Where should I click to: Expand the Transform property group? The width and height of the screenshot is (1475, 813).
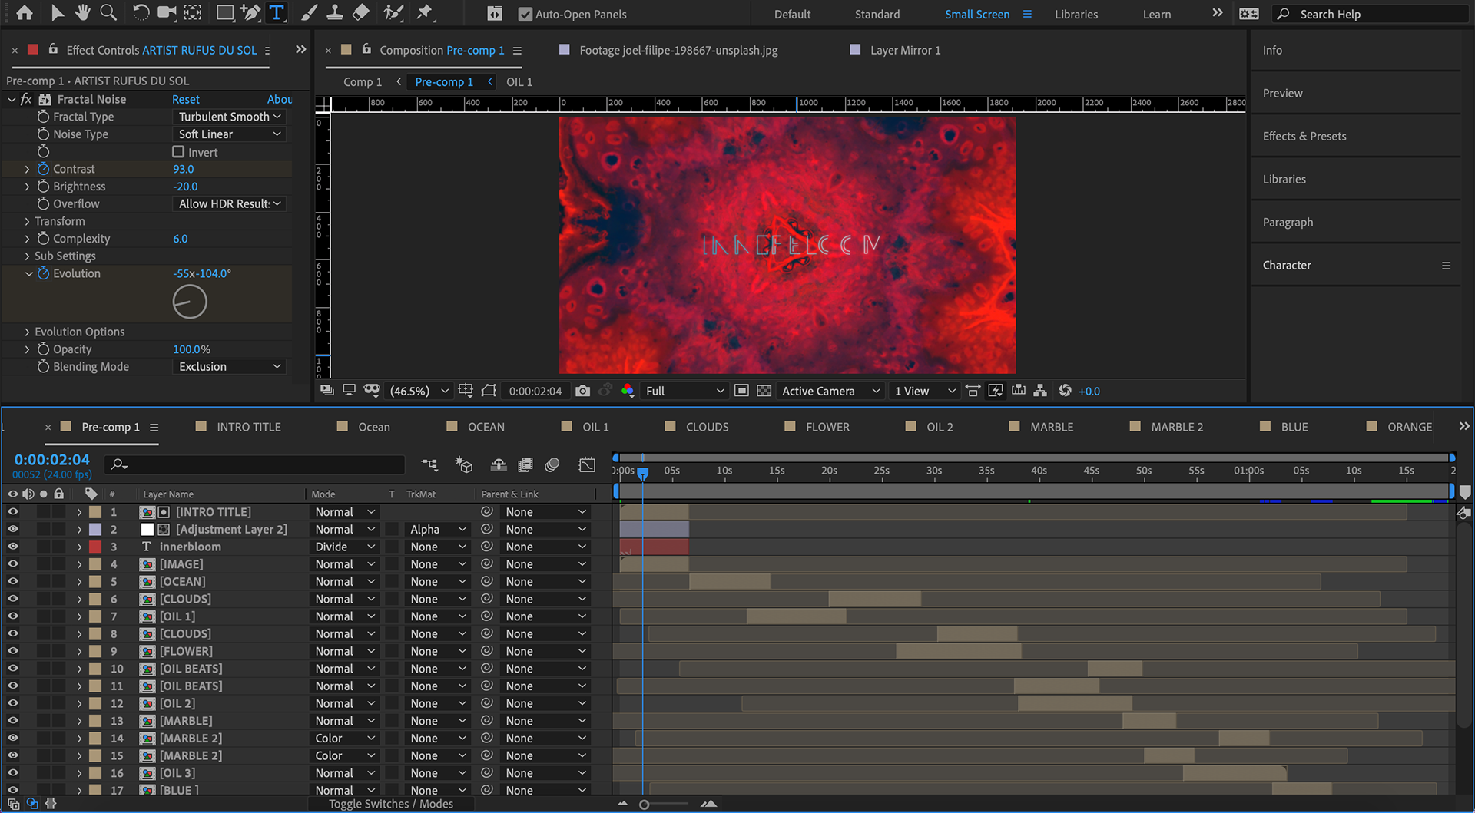[28, 221]
